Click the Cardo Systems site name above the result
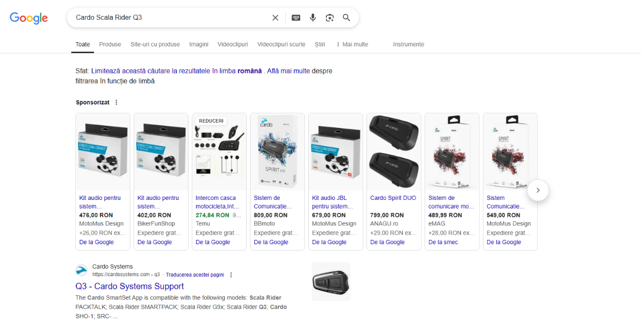 click(x=113, y=267)
